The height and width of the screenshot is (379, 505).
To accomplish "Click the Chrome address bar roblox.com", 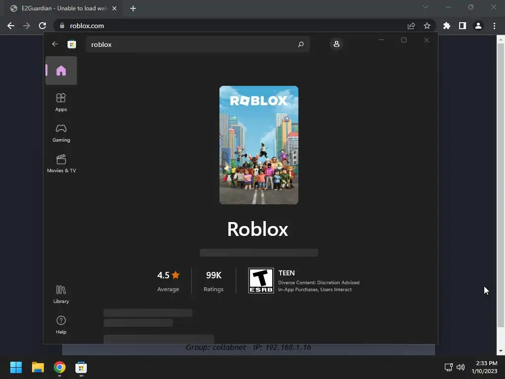I will tap(245, 26).
